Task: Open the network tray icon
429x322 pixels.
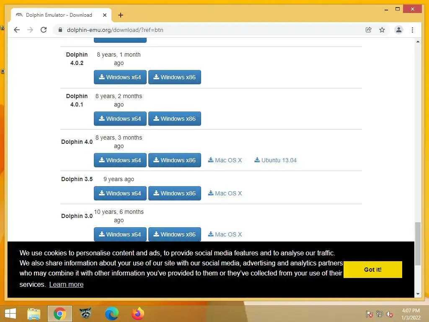Action: coord(380,314)
